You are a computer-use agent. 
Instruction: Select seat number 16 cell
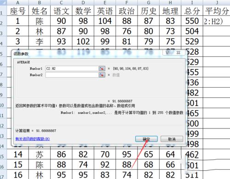coord(18,174)
